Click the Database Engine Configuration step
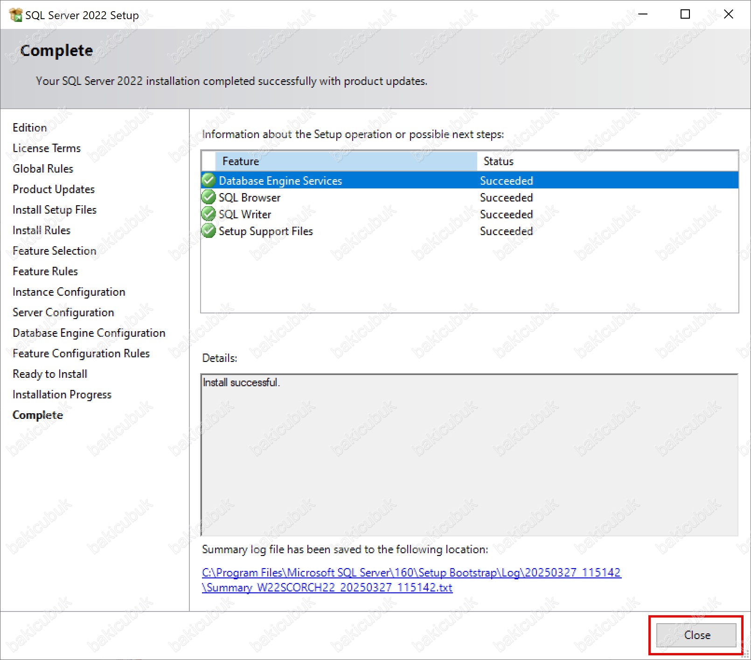 point(89,333)
